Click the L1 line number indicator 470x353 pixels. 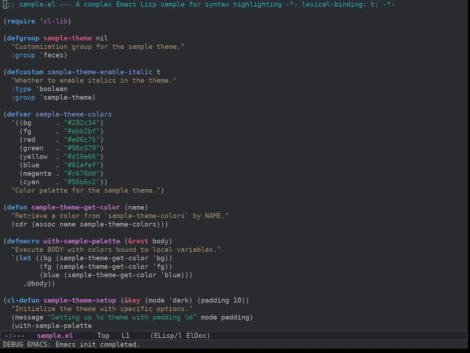[x=126, y=336]
